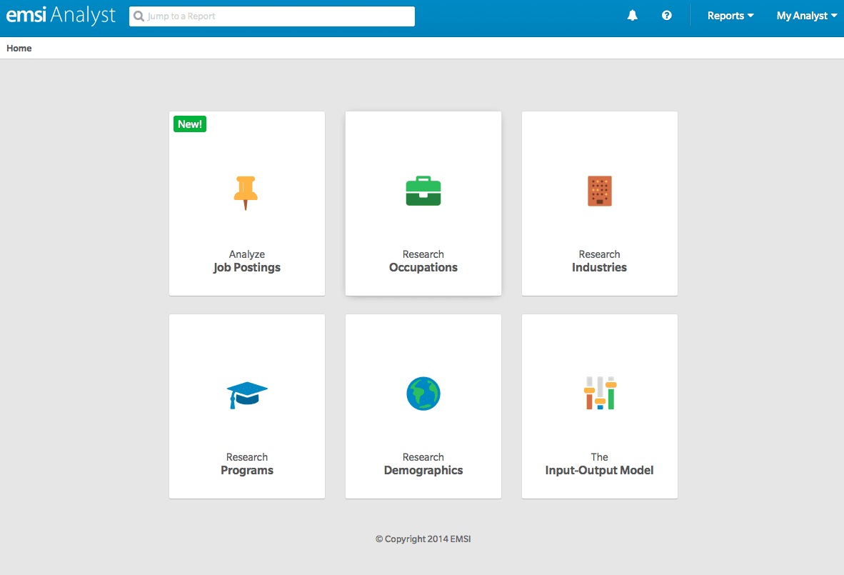This screenshot has width=844, height=575.
Task: Open the Research Industries title text
Action: 599,261
